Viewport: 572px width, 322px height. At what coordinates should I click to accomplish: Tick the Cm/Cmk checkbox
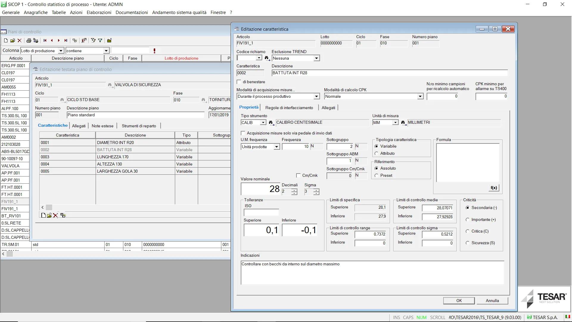(x=299, y=176)
